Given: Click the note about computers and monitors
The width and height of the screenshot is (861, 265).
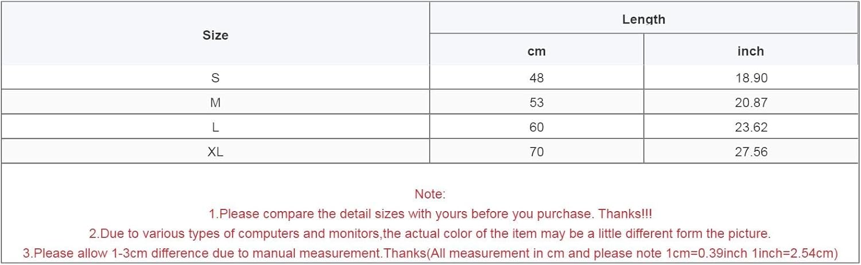Looking at the screenshot, I should (x=430, y=233).
